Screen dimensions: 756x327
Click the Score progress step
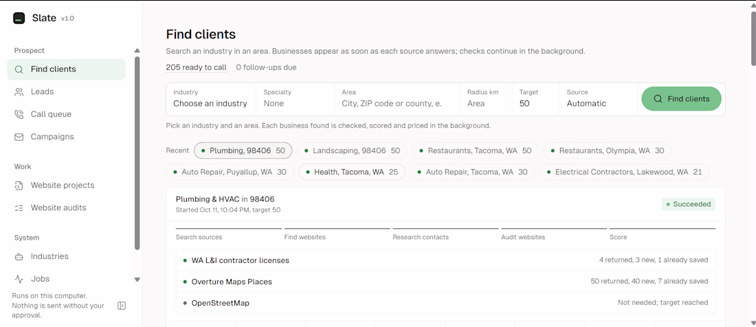(663, 234)
